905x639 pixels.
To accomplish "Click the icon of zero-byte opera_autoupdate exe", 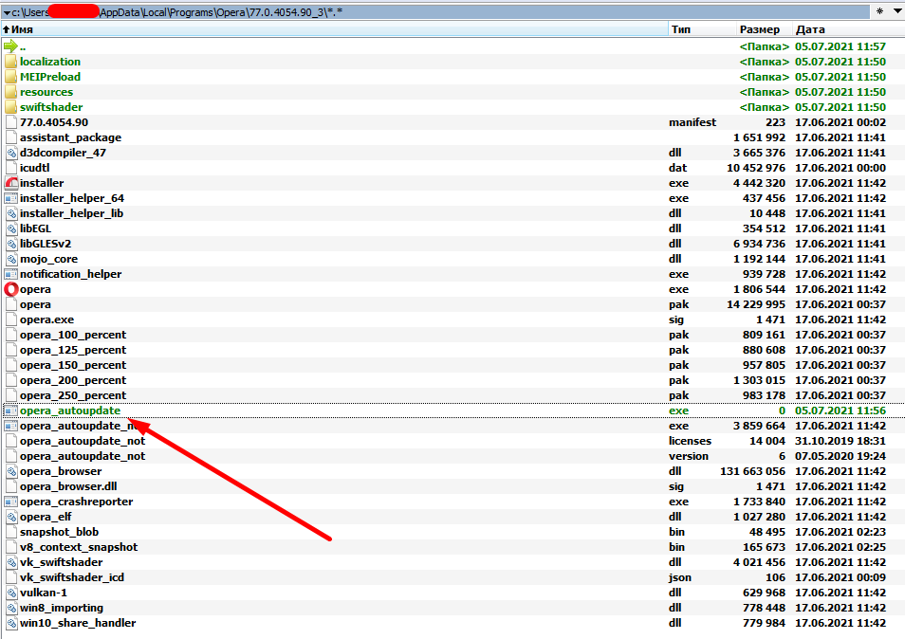I will (11, 411).
